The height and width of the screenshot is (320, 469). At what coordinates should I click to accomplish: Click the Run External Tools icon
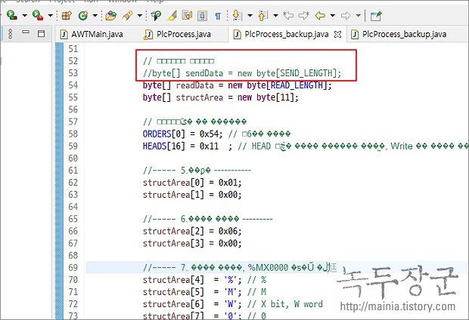tap(38, 15)
